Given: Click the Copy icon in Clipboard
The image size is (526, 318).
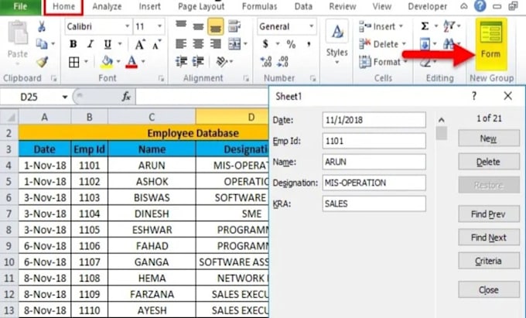Looking at the screenshot, I should pyautogui.click(x=42, y=43).
